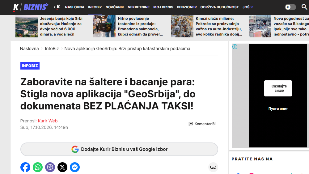Go to the NEKRETNINE section
Viewport: 309px width, 174px height.
point(138,7)
